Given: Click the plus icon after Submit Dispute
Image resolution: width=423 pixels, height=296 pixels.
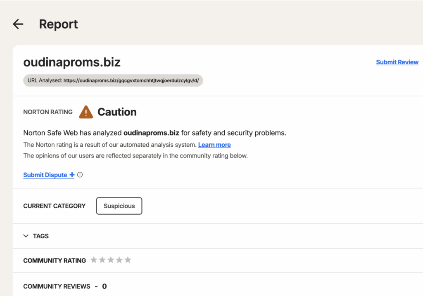Looking at the screenshot, I should tap(72, 175).
